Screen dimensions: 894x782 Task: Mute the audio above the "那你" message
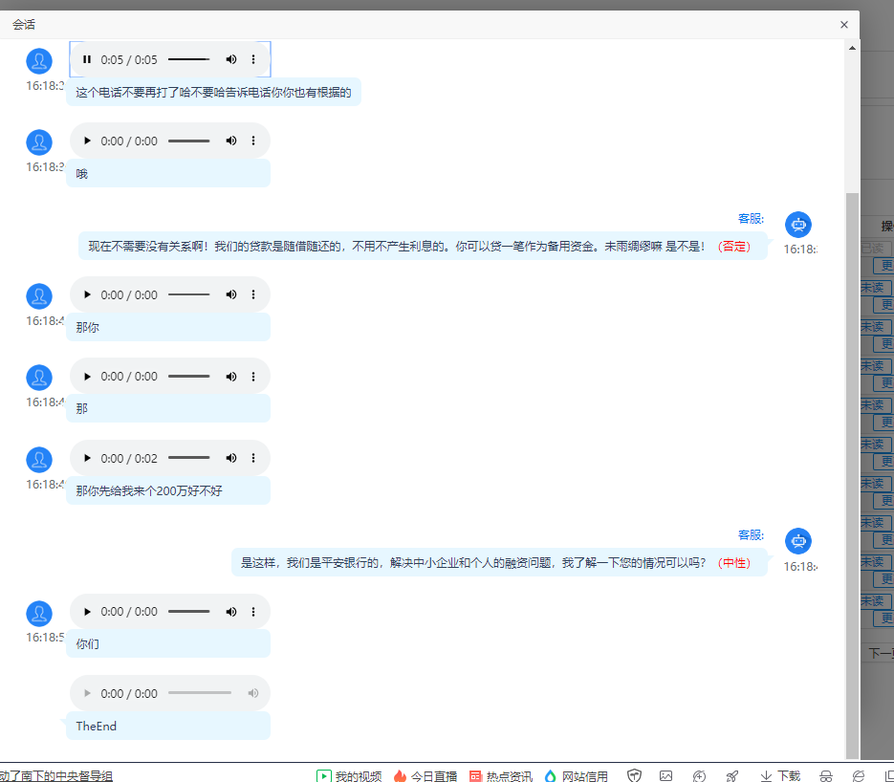point(230,294)
